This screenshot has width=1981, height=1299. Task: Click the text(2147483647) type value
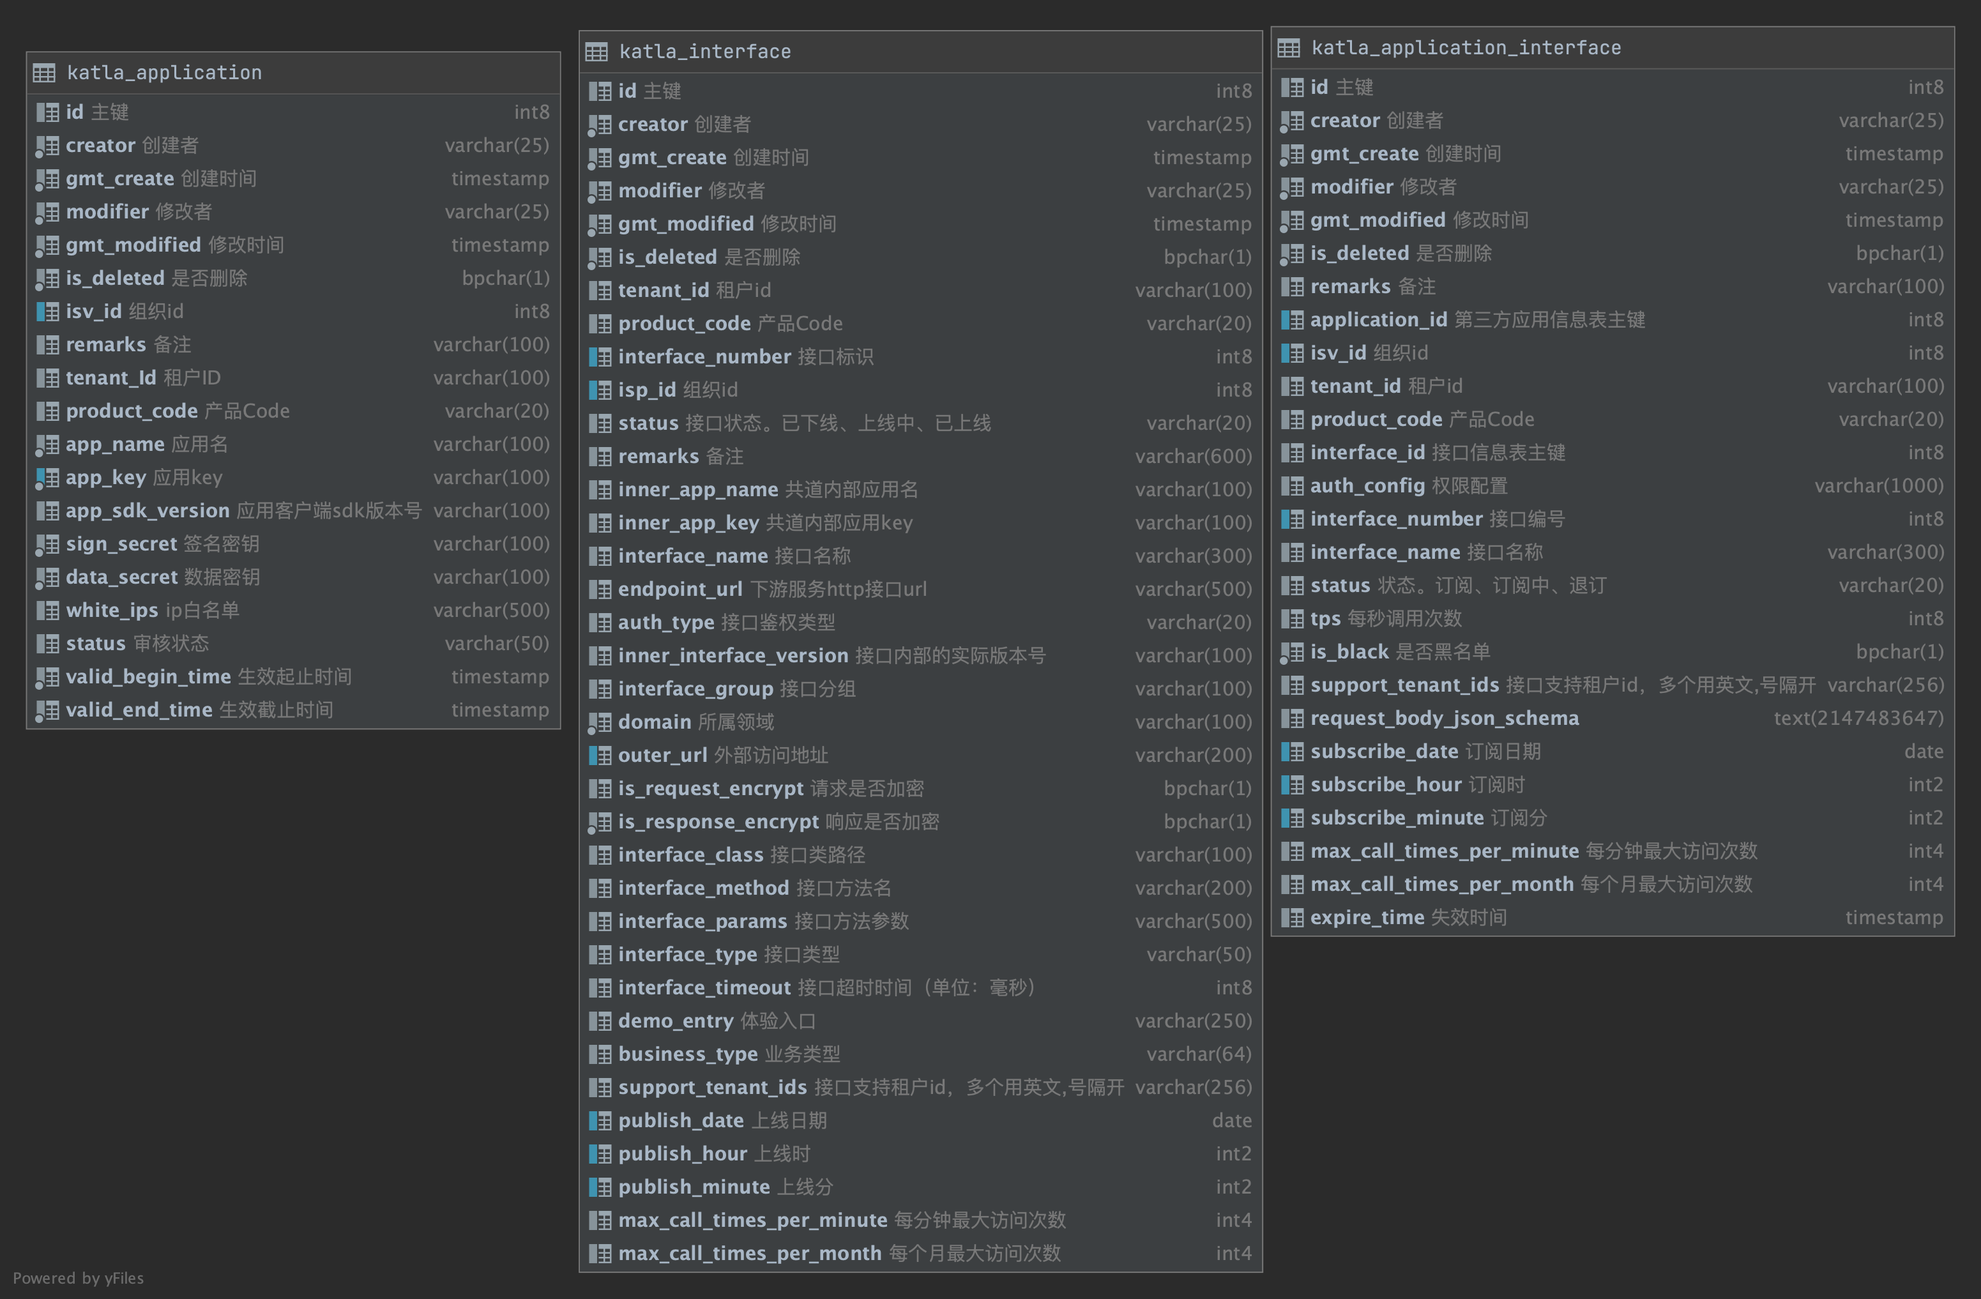(x=1858, y=718)
